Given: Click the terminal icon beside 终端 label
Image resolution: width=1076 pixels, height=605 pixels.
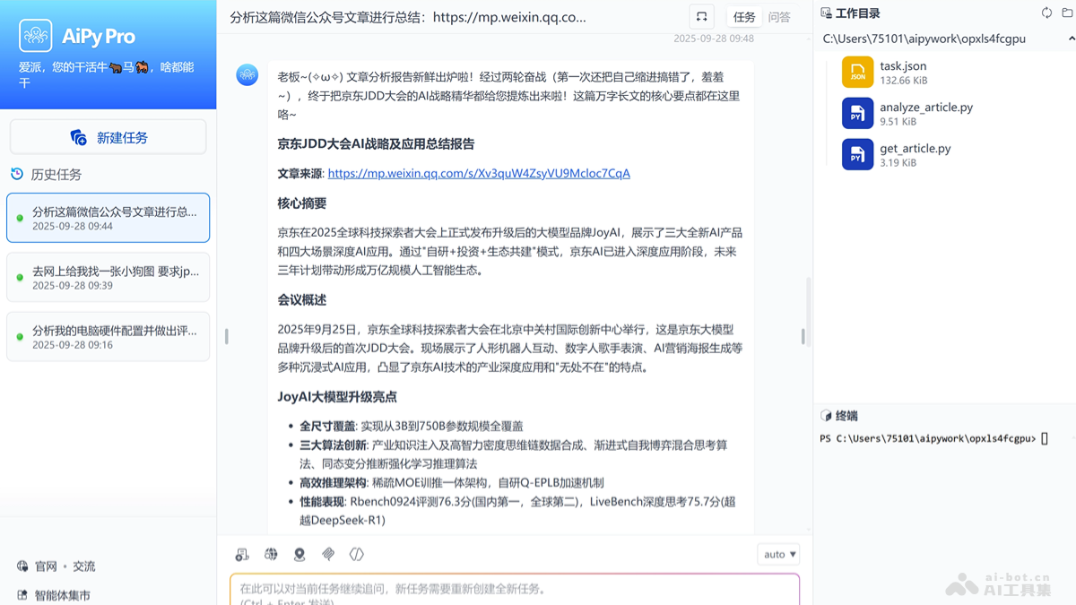Looking at the screenshot, I should point(826,415).
